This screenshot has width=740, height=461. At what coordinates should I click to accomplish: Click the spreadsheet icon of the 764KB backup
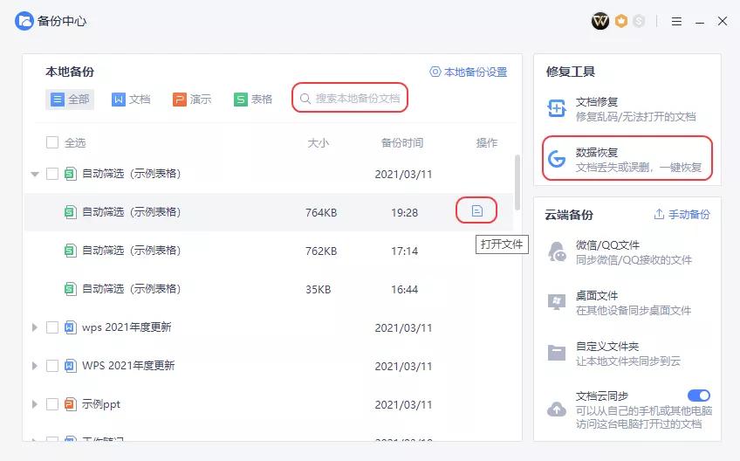pyautogui.click(x=70, y=212)
